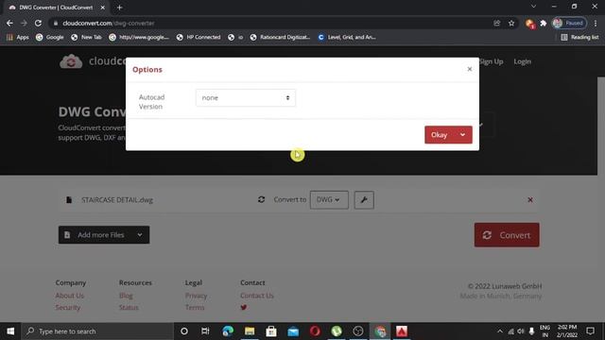Click the CloudConvert cloud logo
The image size is (605, 340).
pos(71,61)
